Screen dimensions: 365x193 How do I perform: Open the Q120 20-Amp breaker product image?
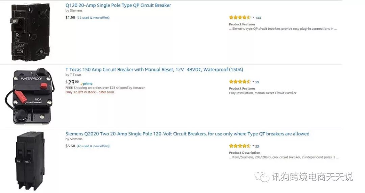pyautogui.click(x=30, y=32)
